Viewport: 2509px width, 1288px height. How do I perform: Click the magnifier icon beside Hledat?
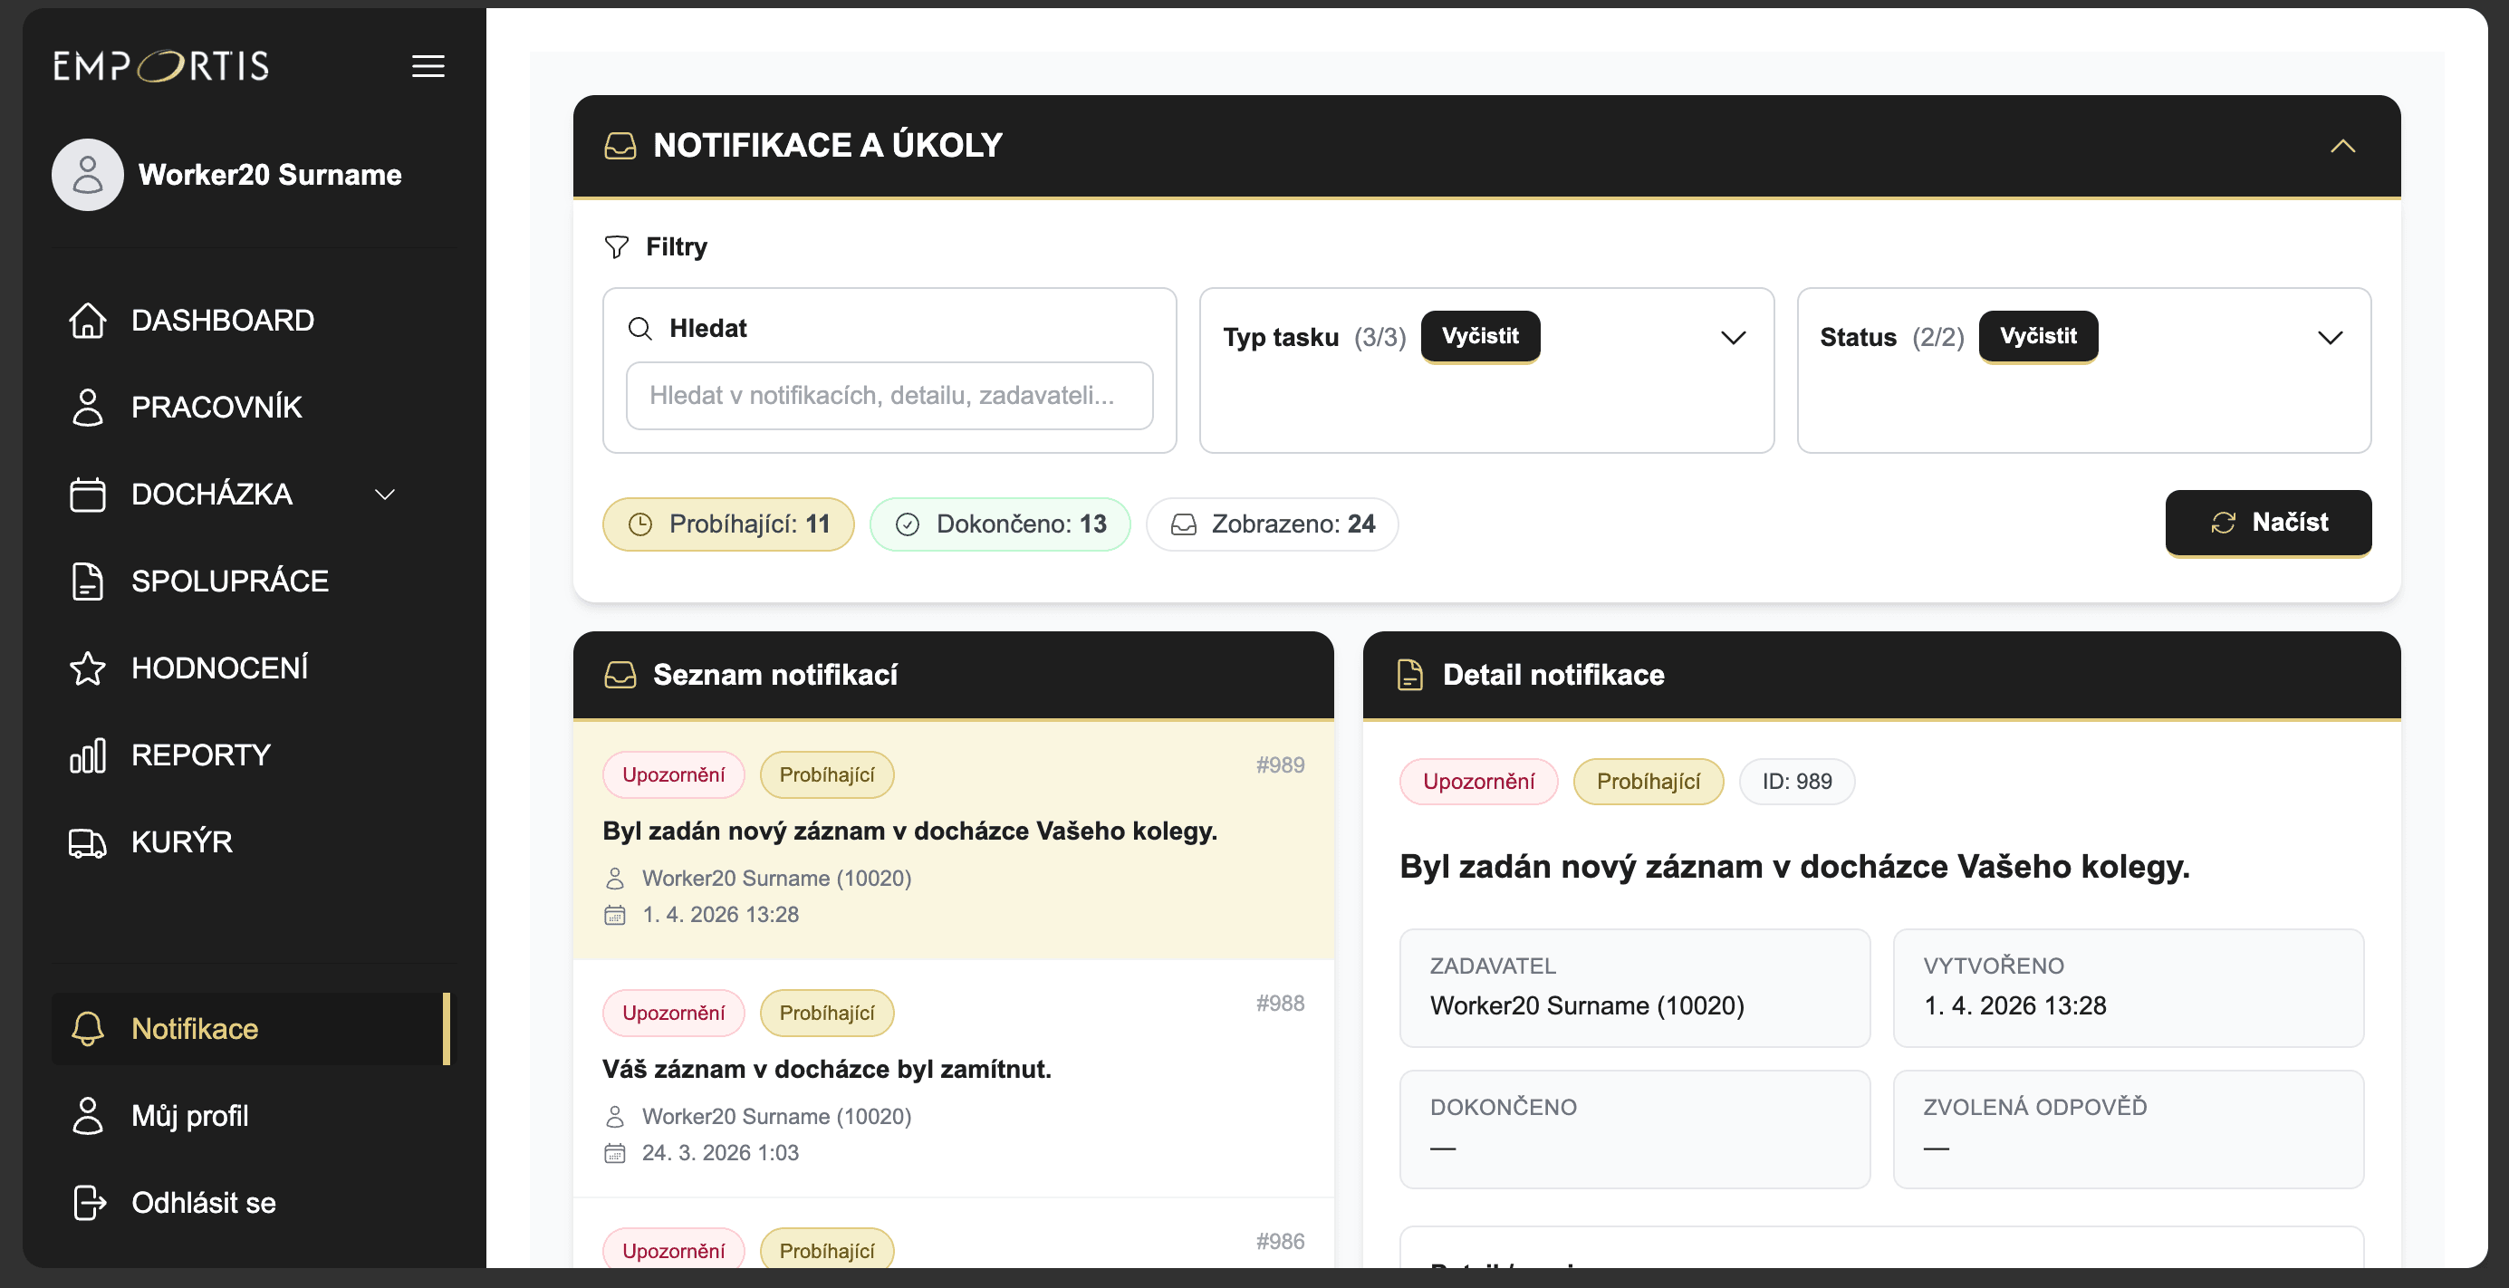point(639,328)
